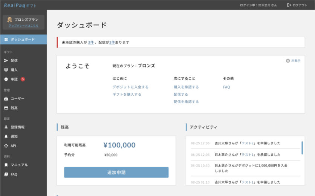The width and height of the screenshot is (315, 196).
Task: Click テスト1 link in 08-25 12:05 activity
Action: click(248, 155)
